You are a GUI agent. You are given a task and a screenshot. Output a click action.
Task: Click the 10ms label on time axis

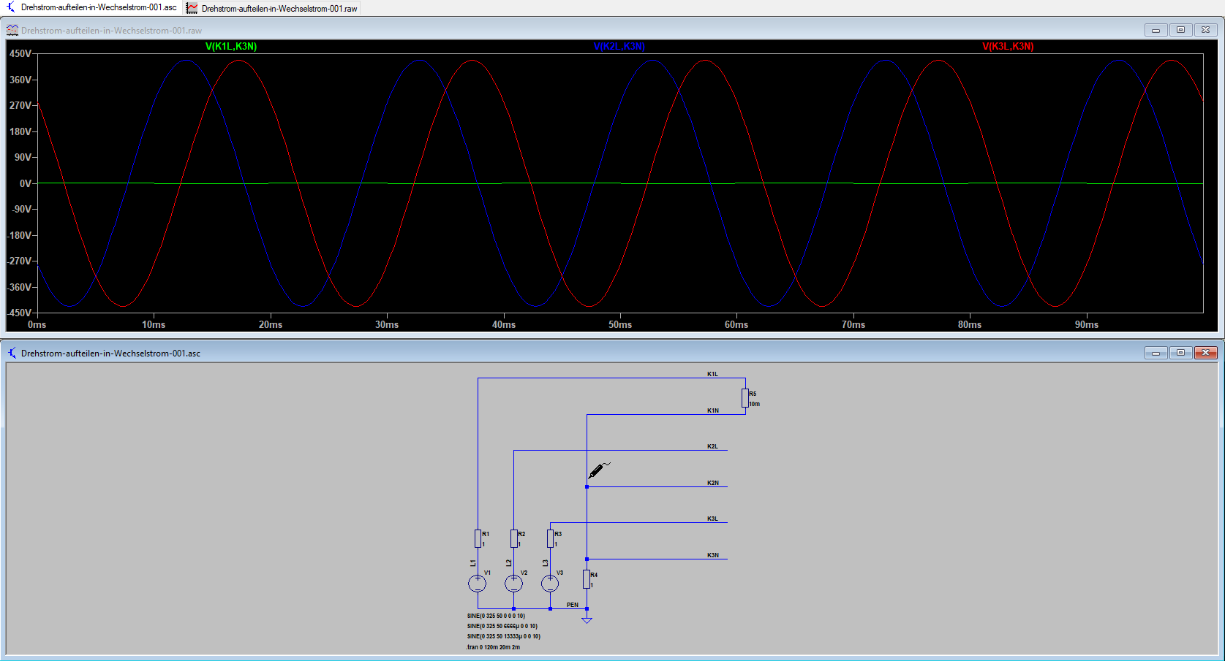(x=154, y=324)
